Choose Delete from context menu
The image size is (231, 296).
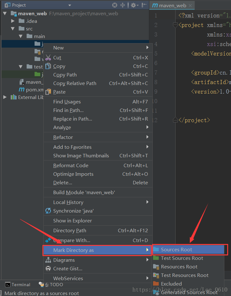pyautogui.click(x=98, y=182)
